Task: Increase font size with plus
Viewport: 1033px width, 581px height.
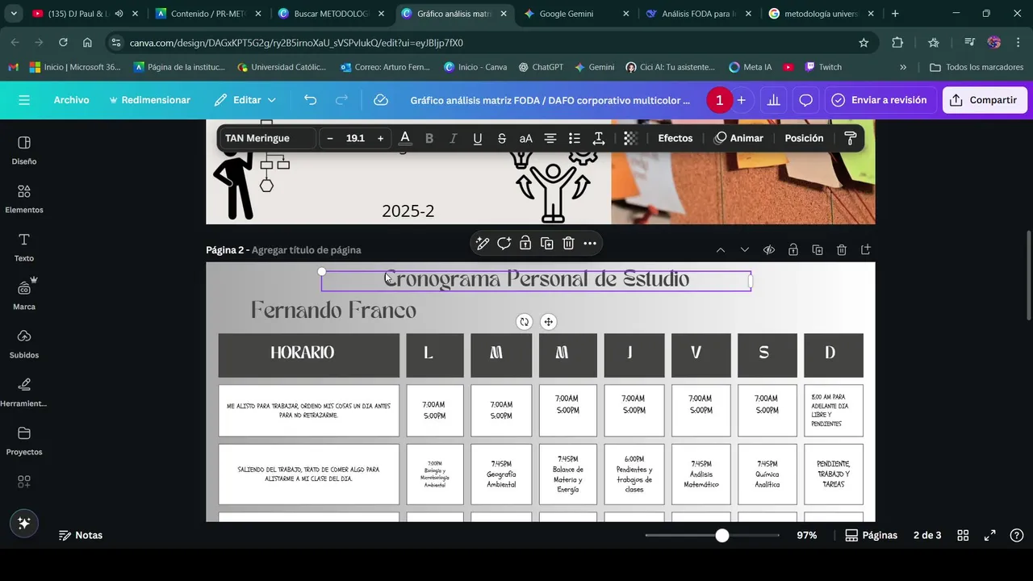Action: [x=380, y=138]
